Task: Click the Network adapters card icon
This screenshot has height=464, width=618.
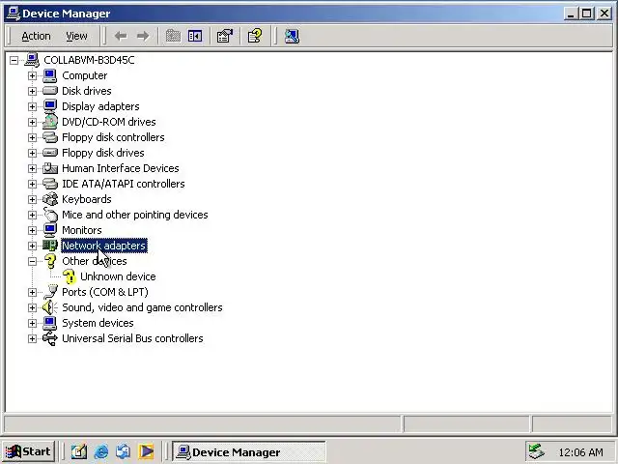Action: click(50, 246)
